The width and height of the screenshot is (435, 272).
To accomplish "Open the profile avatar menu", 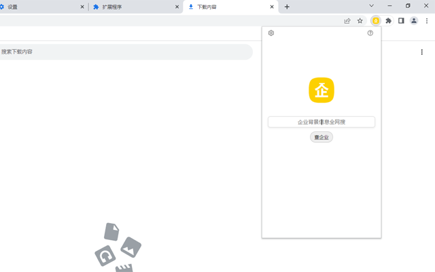I will pos(414,21).
